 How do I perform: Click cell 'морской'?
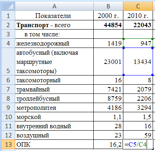click(x=54, y=117)
